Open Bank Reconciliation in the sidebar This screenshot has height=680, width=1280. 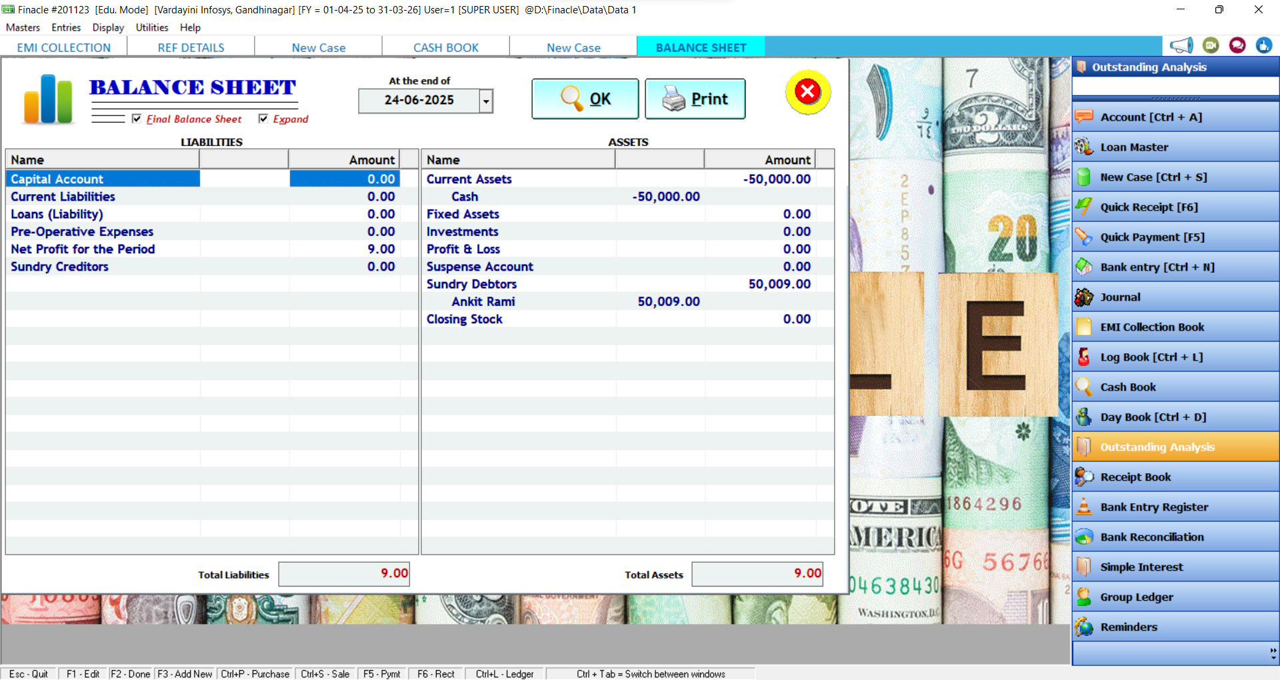[x=1151, y=537]
